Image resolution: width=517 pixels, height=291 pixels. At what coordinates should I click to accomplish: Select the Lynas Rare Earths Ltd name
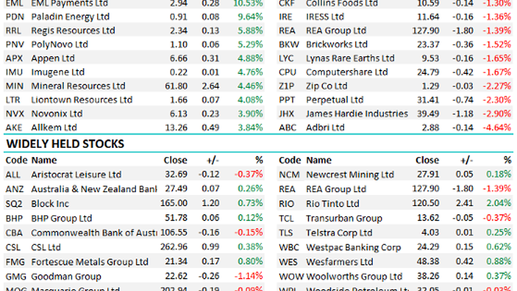[x=350, y=59]
